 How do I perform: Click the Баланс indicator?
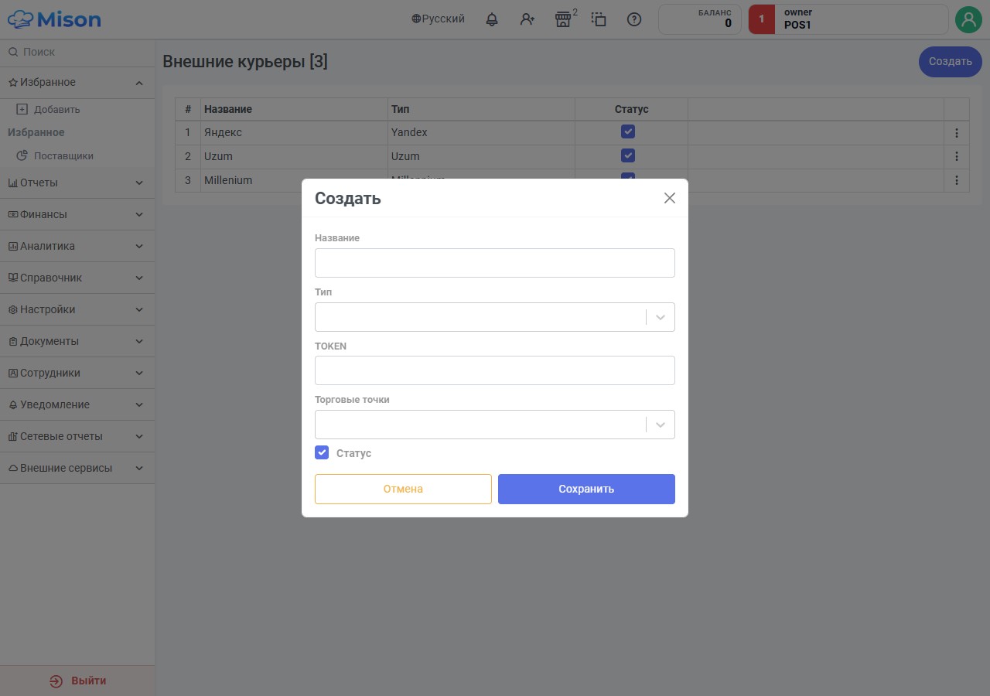click(700, 19)
